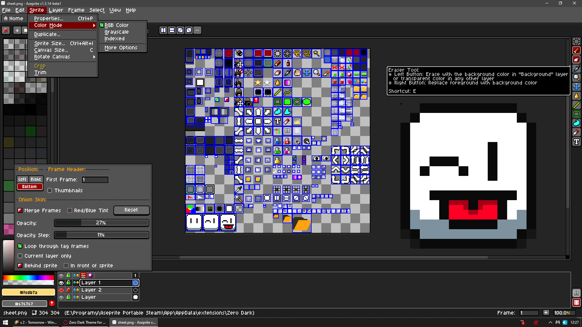Enable the Thumbnails checkbox
The width and height of the screenshot is (582, 327).
tap(50, 190)
